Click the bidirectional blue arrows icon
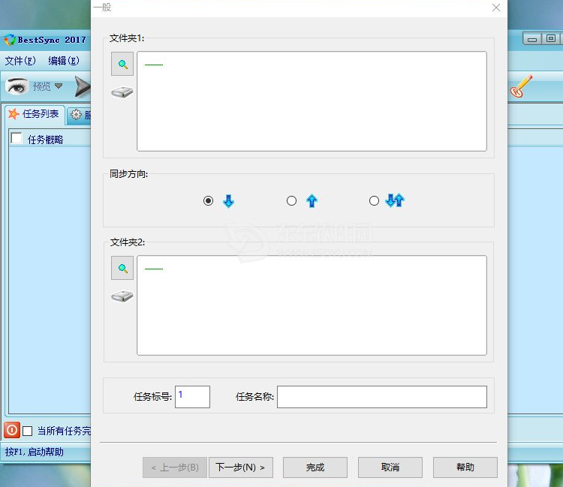563x487 pixels. (x=395, y=200)
